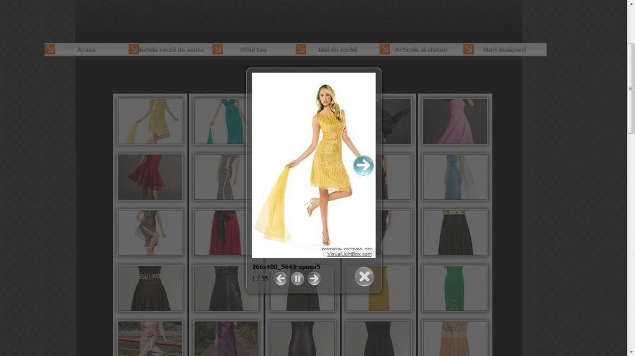635x356 pixels.
Task: Advance with the small next arrow button
Action: 314,279
